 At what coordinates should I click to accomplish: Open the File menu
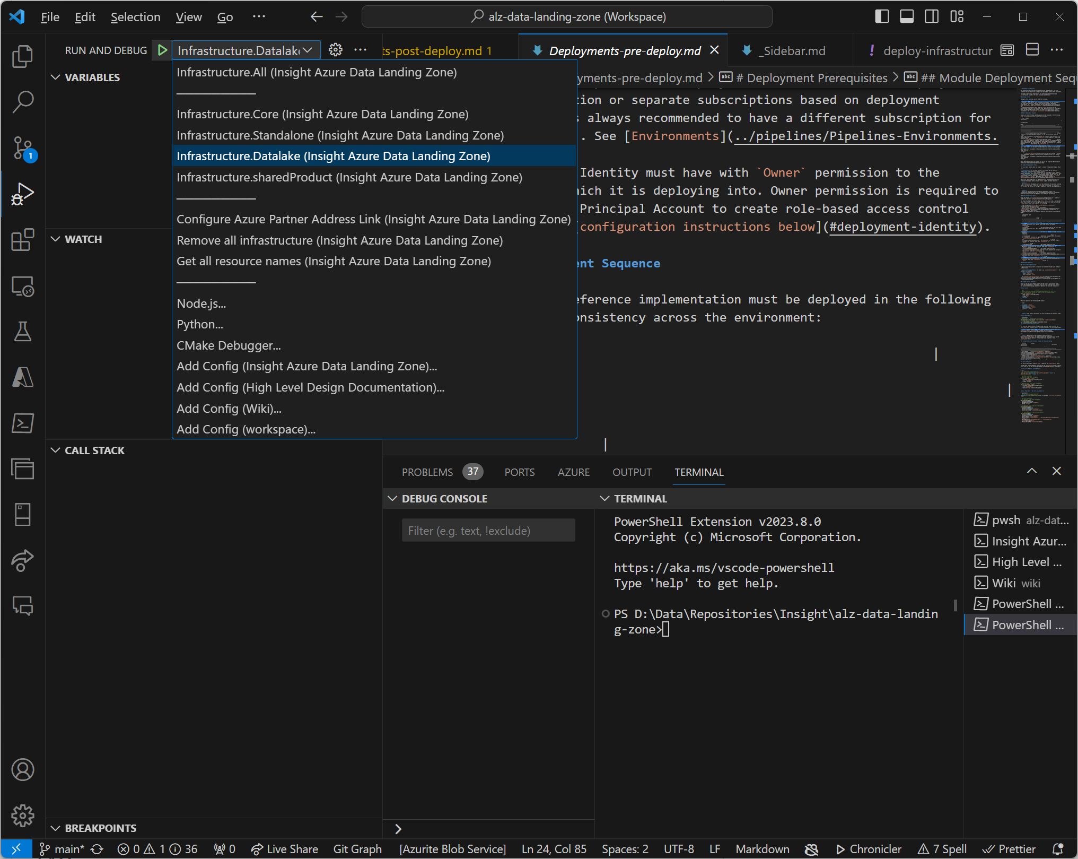coord(50,17)
